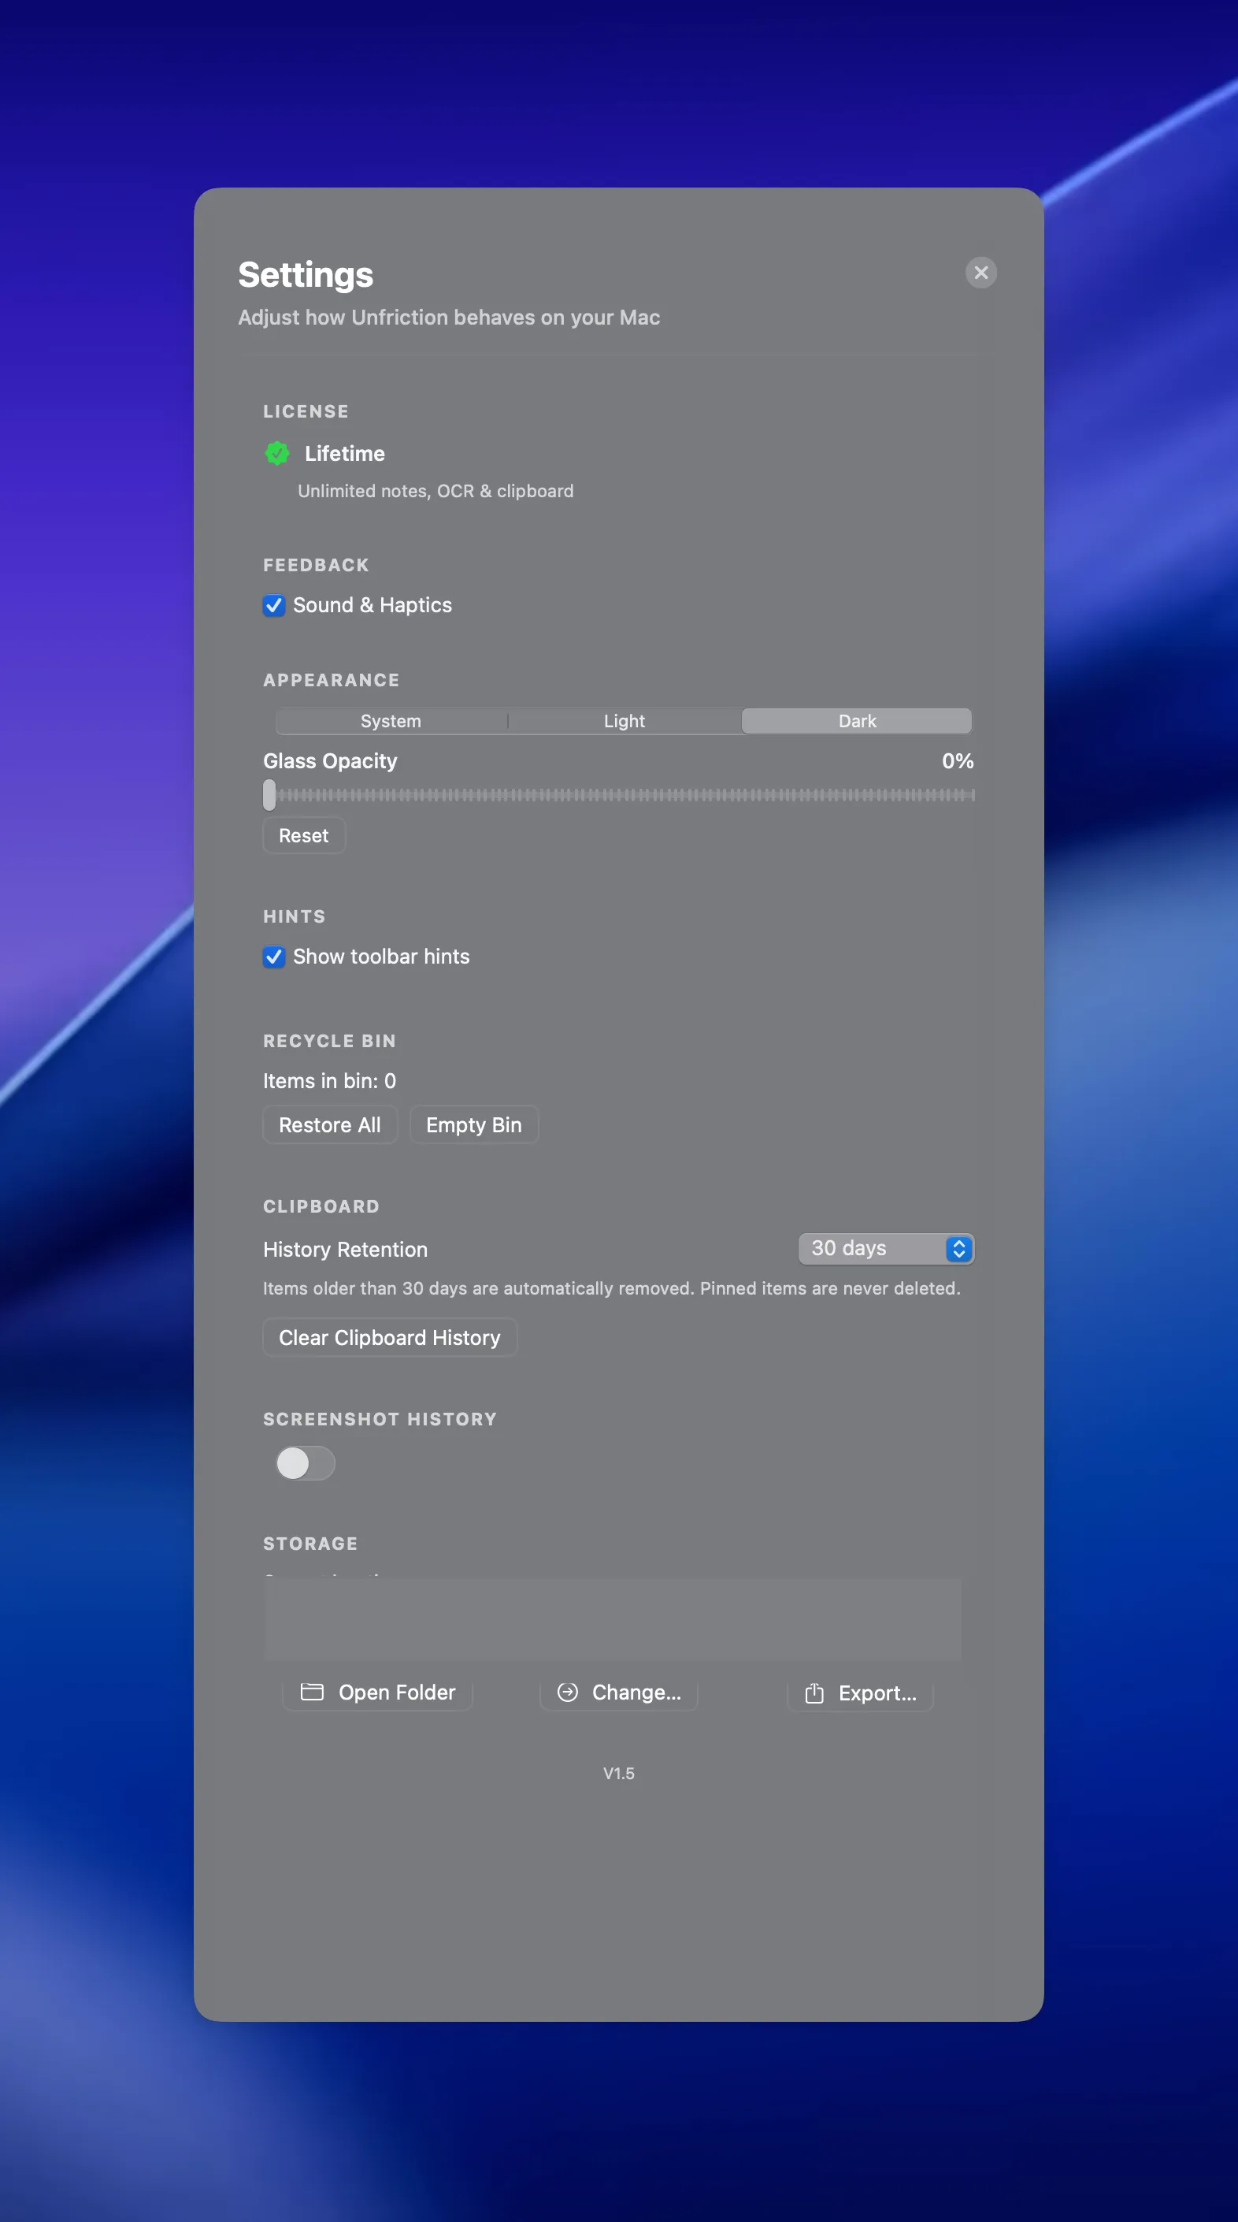The image size is (1238, 2222).
Task: Uncheck the Sound & Haptics checkbox
Action: (x=274, y=605)
